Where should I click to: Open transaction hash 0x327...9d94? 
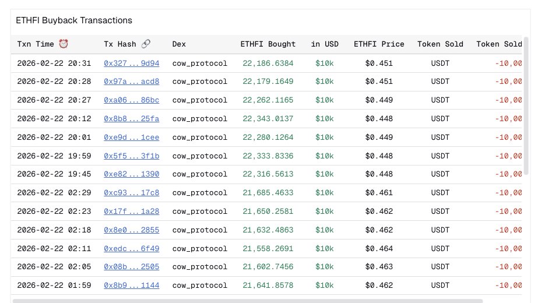pyautogui.click(x=131, y=64)
